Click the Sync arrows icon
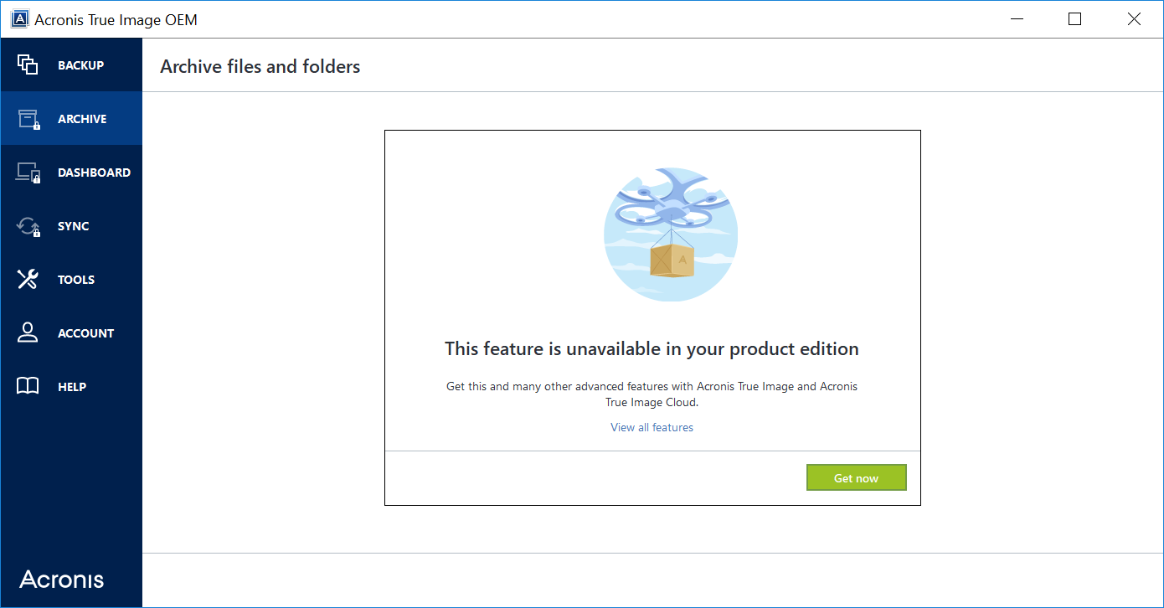The image size is (1164, 608). (28, 226)
